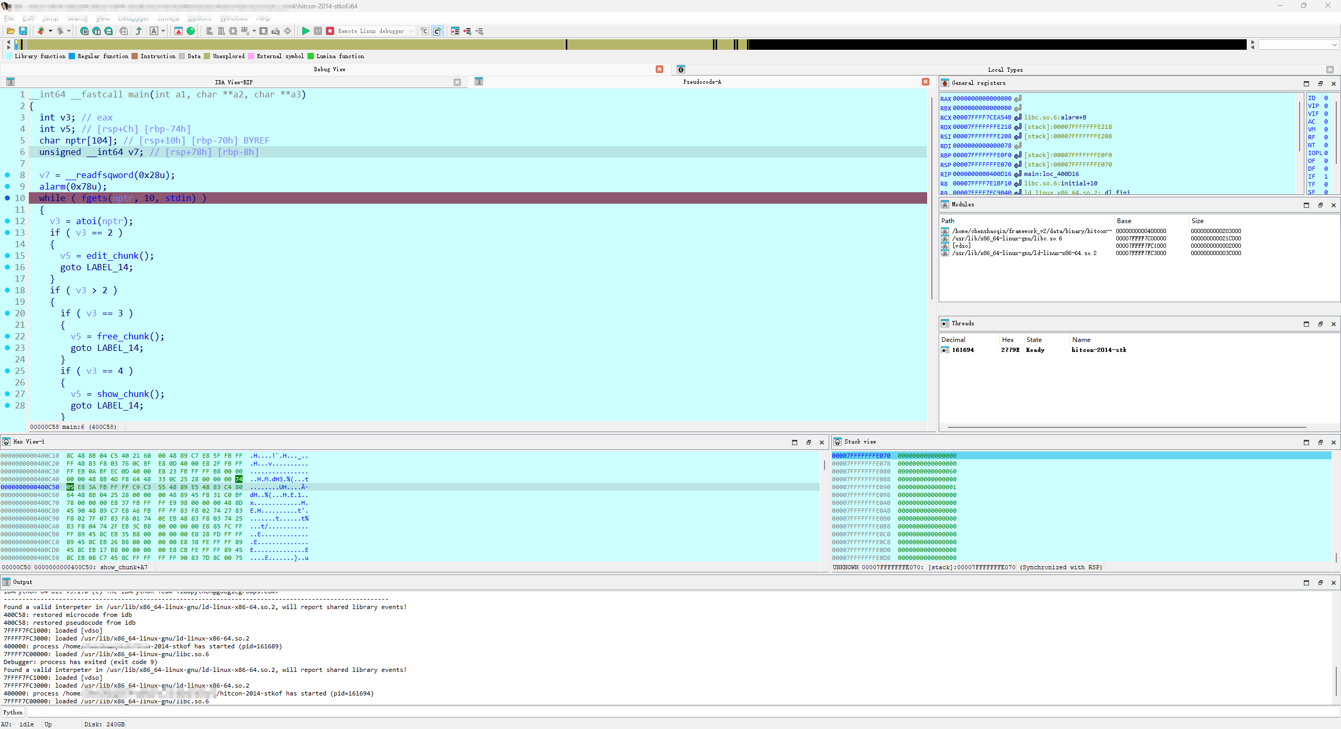The width and height of the screenshot is (1341, 729).
Task: Click the Suspend process pause icon
Action: [x=318, y=31]
